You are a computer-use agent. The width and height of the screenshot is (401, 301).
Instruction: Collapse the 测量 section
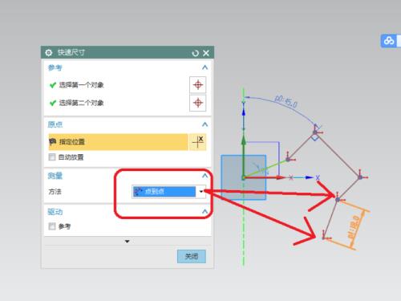205,176
